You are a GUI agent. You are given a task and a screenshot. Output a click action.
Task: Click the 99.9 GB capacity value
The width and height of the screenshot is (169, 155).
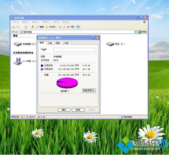(86, 75)
